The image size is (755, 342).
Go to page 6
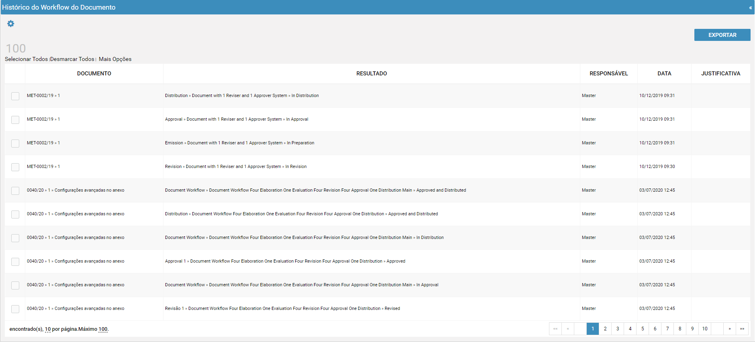pyautogui.click(x=655, y=329)
